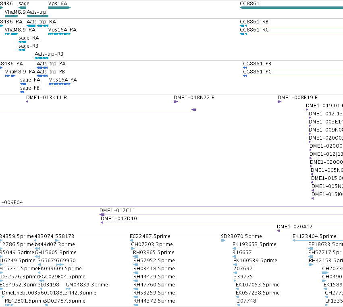Select EST RH44429.5prime
This screenshot has width=343, height=307.
tap(135, 281)
